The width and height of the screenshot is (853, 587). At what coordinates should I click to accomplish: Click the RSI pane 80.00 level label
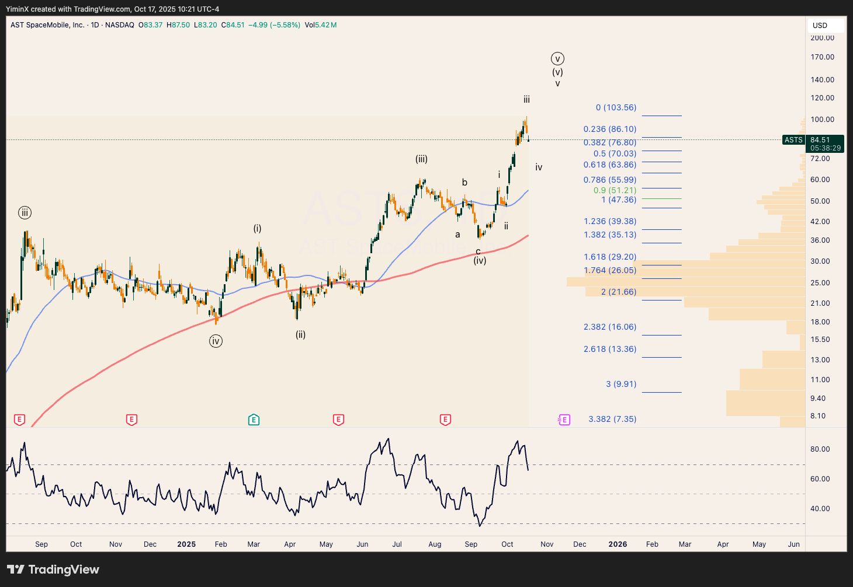pyautogui.click(x=820, y=449)
